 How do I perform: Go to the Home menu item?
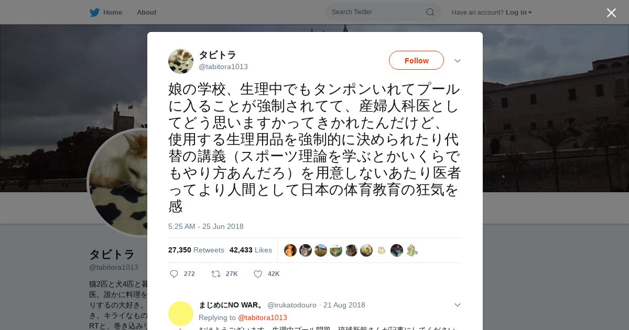pyautogui.click(x=113, y=12)
